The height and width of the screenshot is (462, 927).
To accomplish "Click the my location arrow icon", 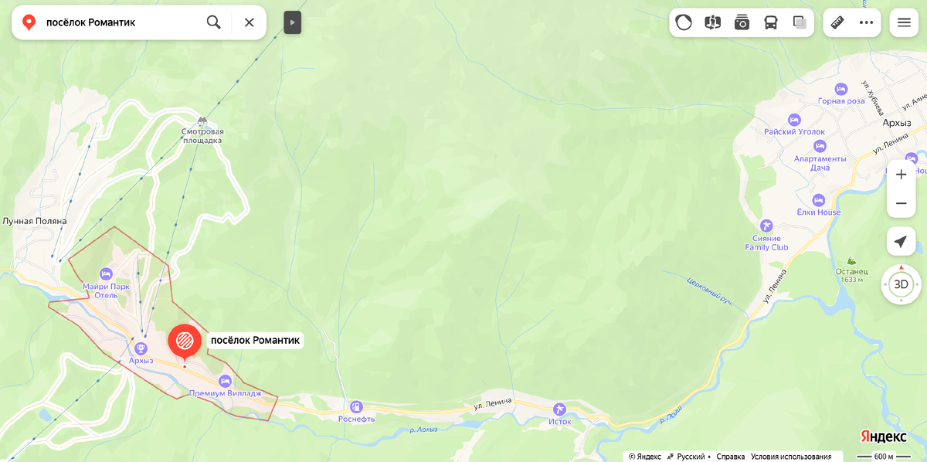I will tap(901, 242).
